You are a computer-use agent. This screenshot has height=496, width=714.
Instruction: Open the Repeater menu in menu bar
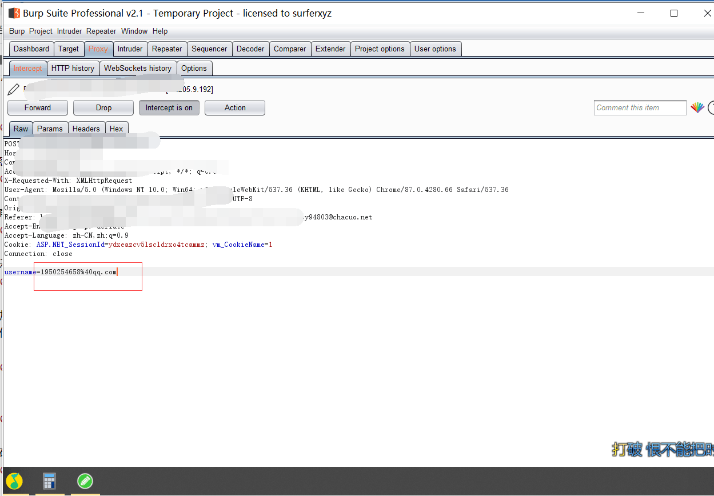101,31
